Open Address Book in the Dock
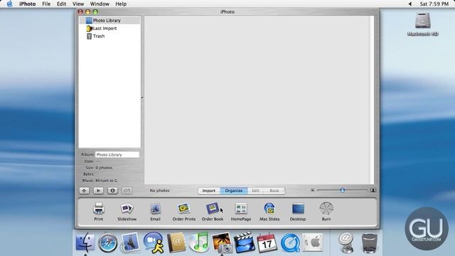Screen dimensions: 455x256 click(176, 242)
